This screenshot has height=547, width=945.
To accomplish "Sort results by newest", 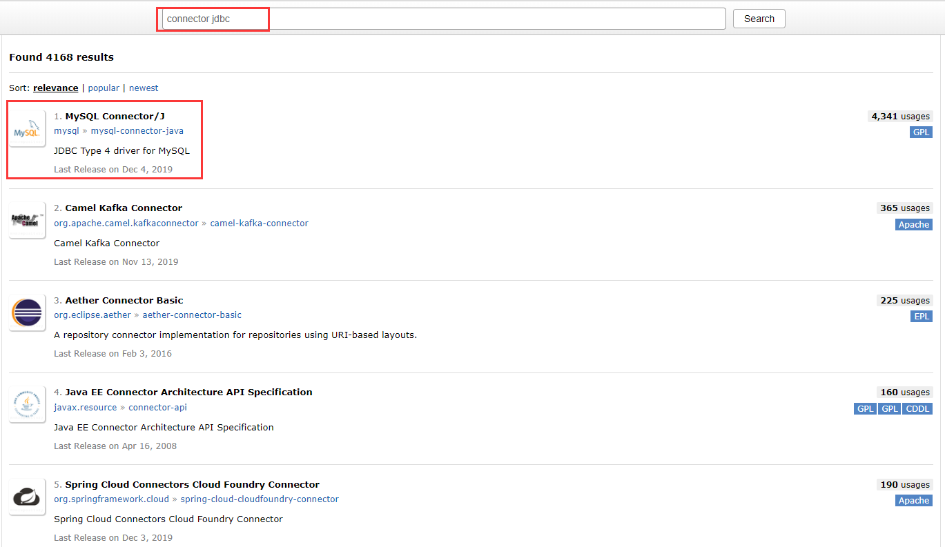I will (144, 88).
